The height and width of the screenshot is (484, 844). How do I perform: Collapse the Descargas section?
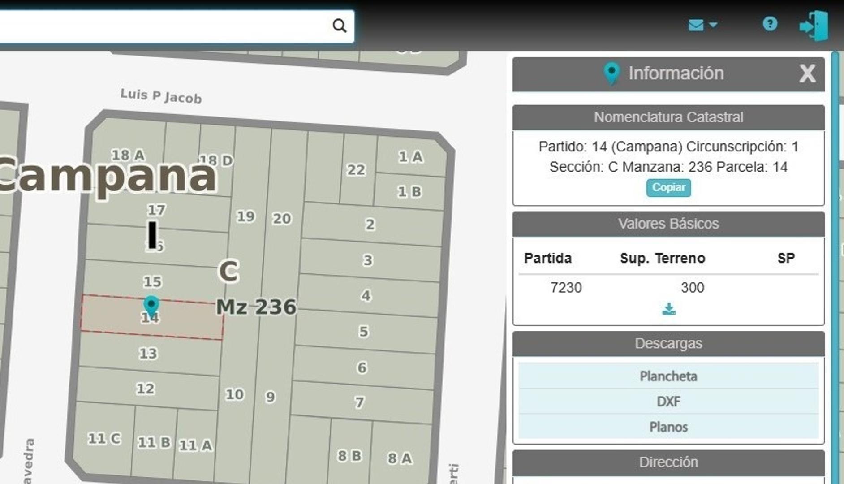click(668, 343)
